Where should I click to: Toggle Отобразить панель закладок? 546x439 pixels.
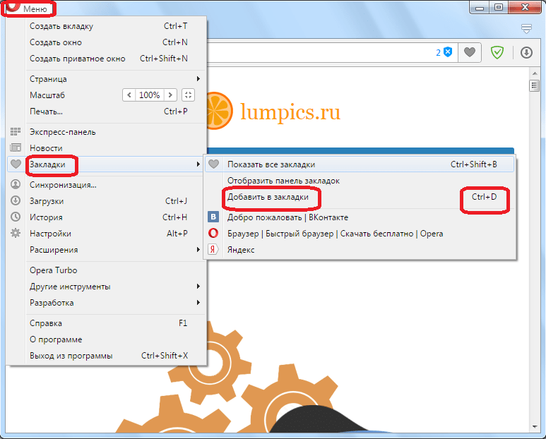[x=360, y=181]
